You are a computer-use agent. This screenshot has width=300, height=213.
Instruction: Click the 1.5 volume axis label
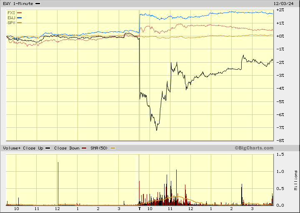tap(280, 155)
